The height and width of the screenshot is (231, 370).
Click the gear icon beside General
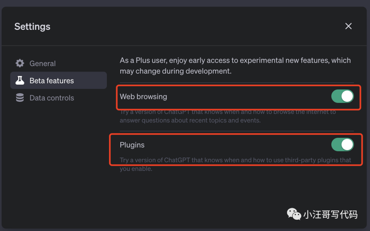pyautogui.click(x=20, y=63)
